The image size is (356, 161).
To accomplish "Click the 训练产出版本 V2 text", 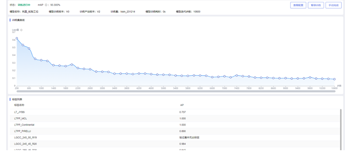I will (x=90, y=12).
